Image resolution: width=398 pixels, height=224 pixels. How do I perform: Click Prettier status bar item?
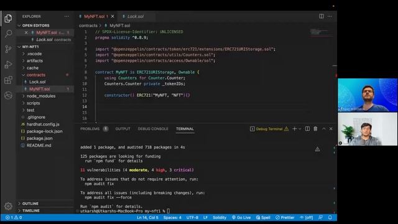[x=285, y=217]
